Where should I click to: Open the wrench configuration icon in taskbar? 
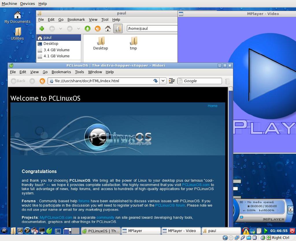click(27, 231)
